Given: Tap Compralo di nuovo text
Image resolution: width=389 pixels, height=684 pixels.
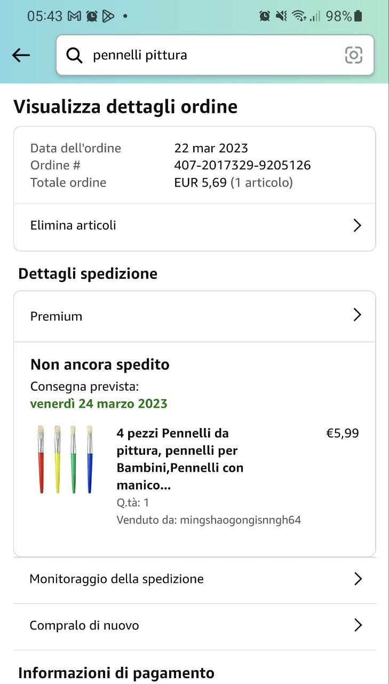Looking at the screenshot, I should tap(84, 625).
